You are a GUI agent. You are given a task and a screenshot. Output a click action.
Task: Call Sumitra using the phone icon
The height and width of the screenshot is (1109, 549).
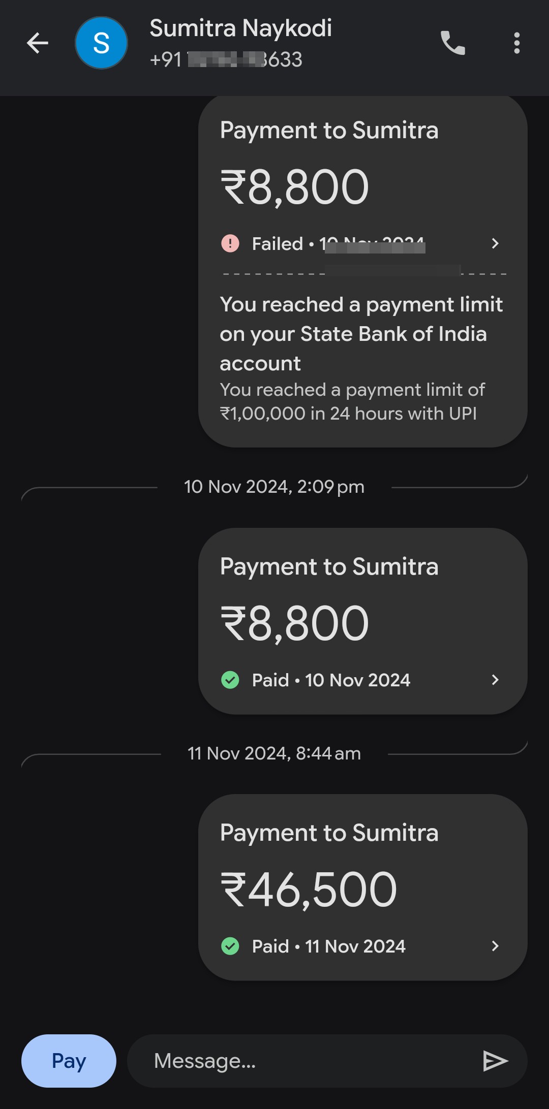click(453, 43)
